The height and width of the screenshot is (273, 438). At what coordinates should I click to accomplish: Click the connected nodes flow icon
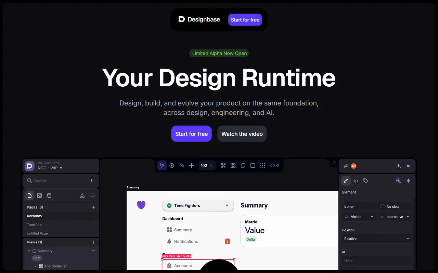tap(223, 166)
